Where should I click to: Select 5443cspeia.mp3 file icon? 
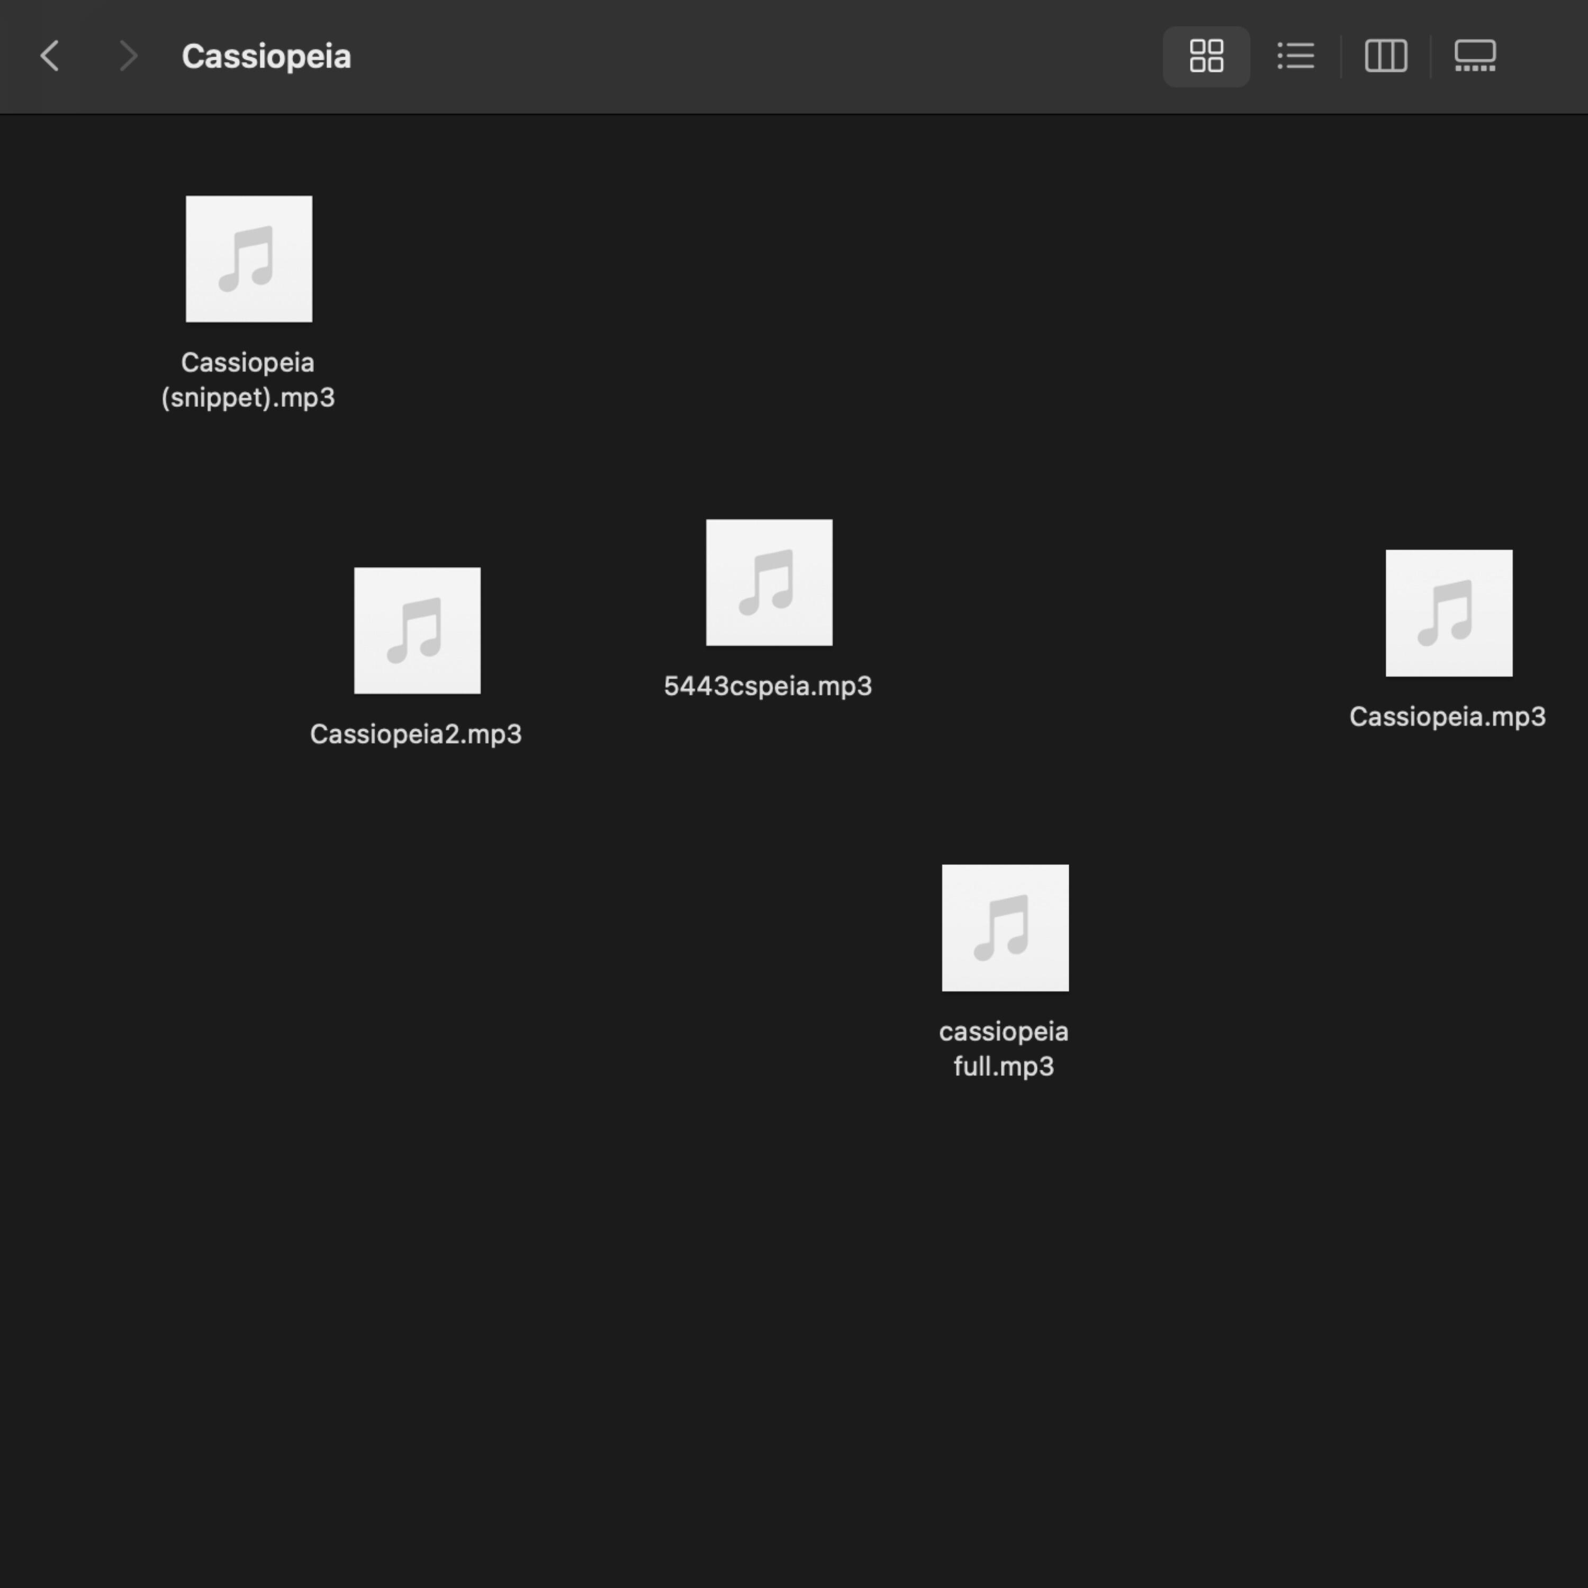pyautogui.click(x=769, y=582)
